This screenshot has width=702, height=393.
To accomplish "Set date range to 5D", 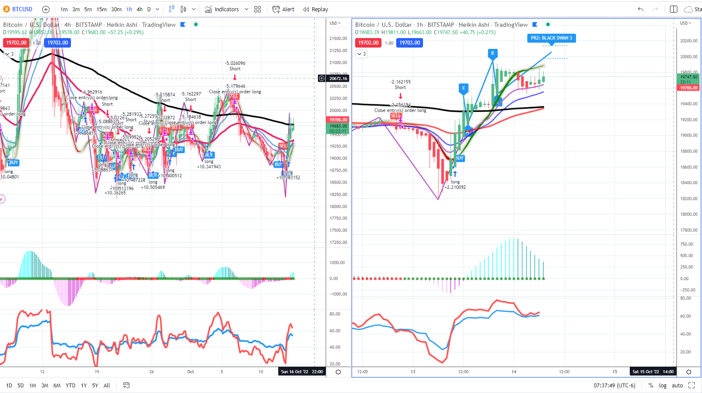I will pos(21,385).
